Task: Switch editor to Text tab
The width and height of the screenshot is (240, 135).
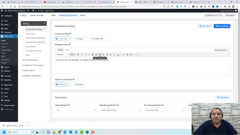Action: coord(67,50)
